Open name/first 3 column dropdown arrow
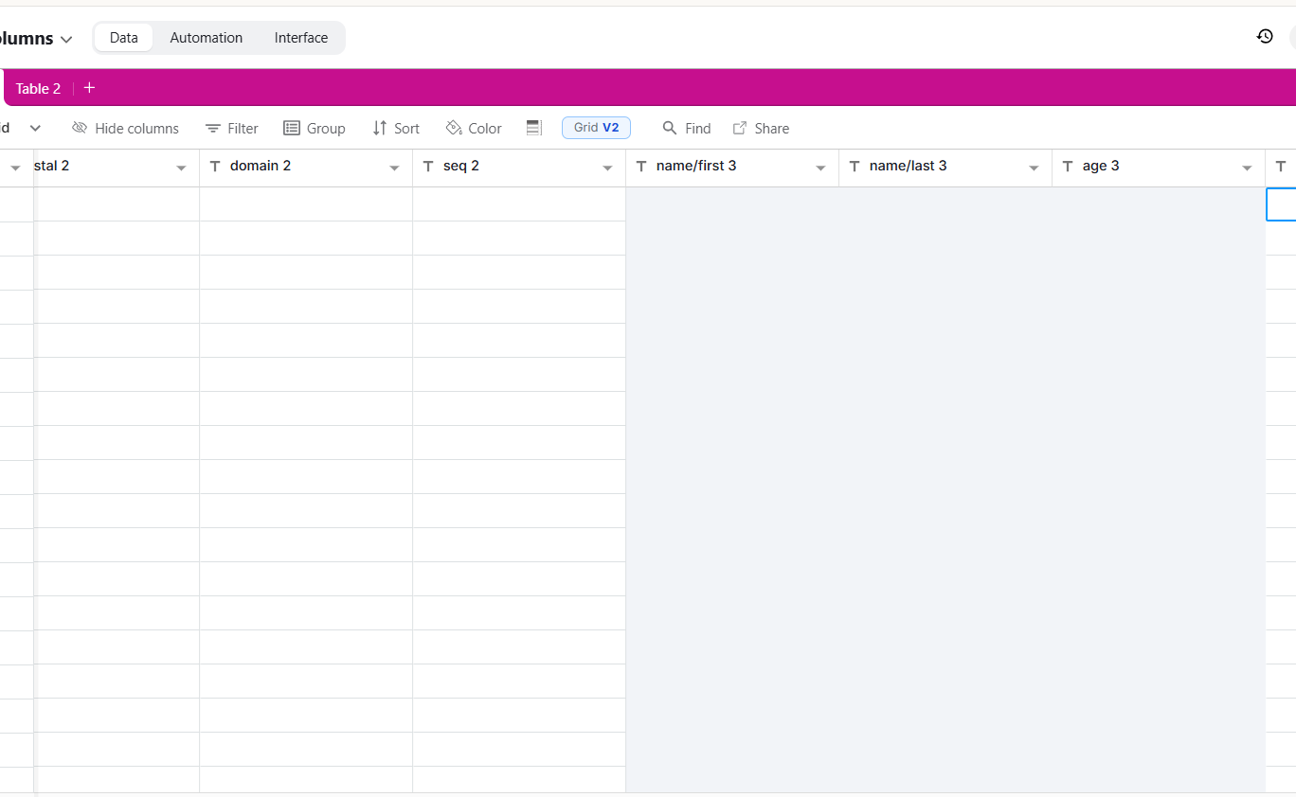 click(x=820, y=168)
